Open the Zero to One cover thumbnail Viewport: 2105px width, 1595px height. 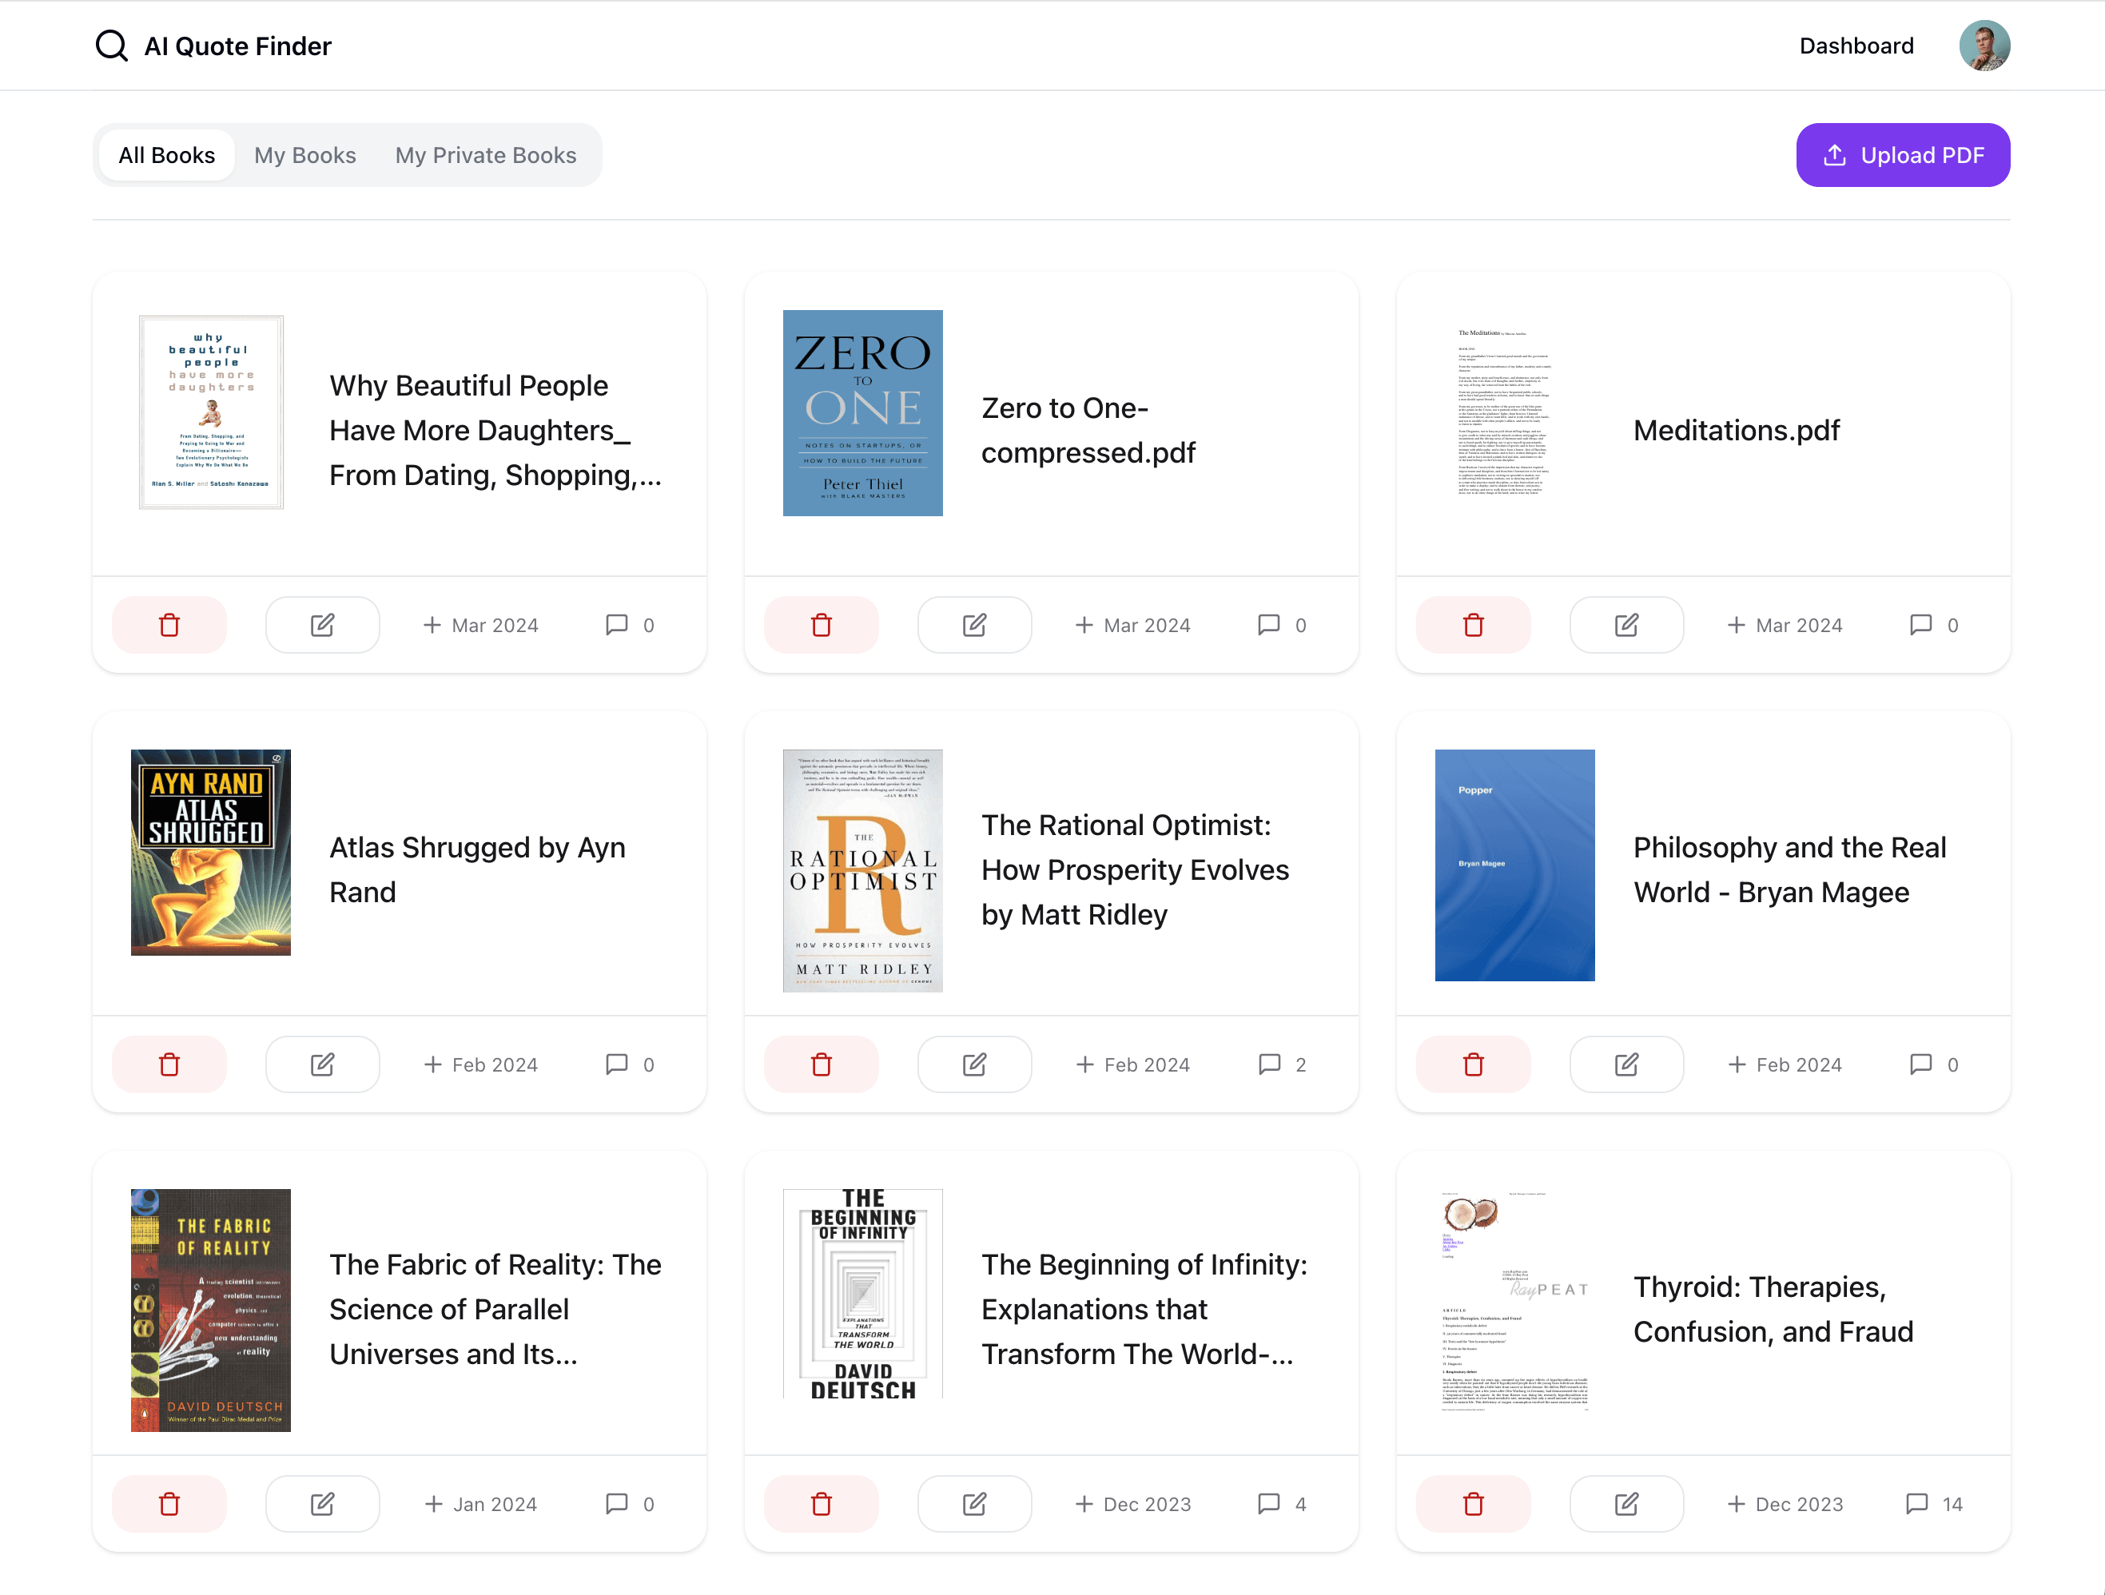(x=862, y=413)
